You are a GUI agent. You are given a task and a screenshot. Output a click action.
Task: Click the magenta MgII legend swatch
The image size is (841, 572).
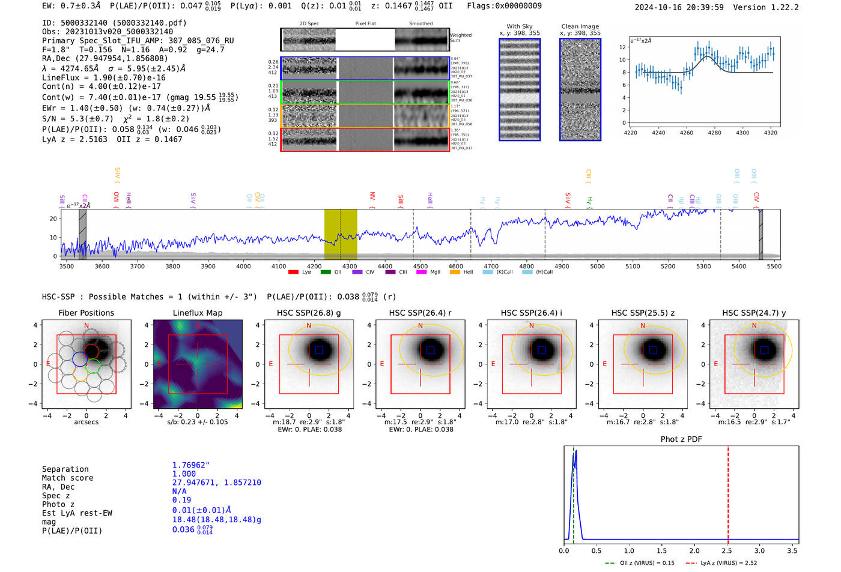pyautogui.click(x=421, y=272)
